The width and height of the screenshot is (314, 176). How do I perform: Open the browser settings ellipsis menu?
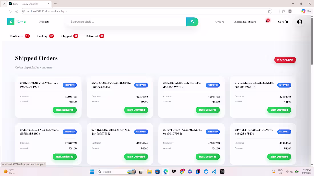point(296,11)
